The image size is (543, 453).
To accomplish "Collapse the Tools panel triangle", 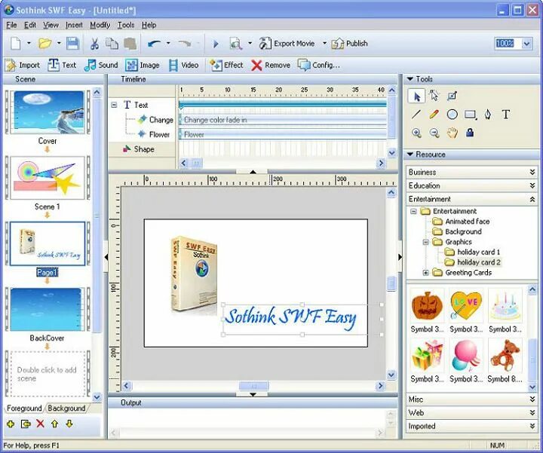I will pyautogui.click(x=410, y=79).
